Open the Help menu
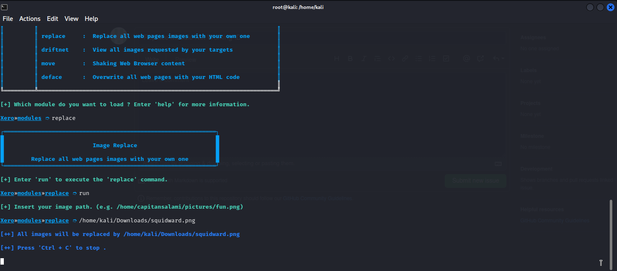The image size is (617, 271). [x=91, y=18]
